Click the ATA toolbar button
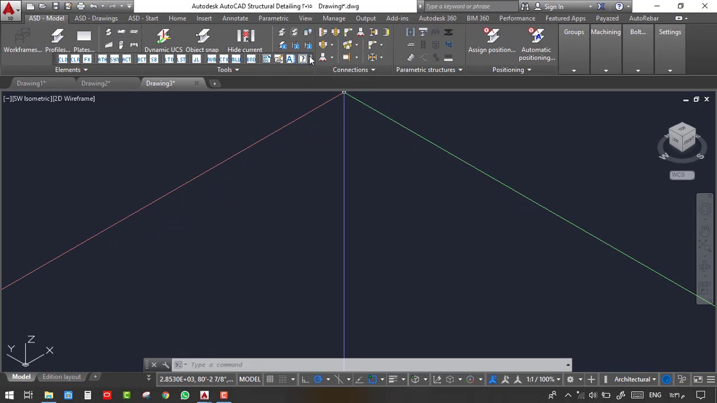Image resolution: width=717 pixels, height=403 pixels. (x=102, y=59)
